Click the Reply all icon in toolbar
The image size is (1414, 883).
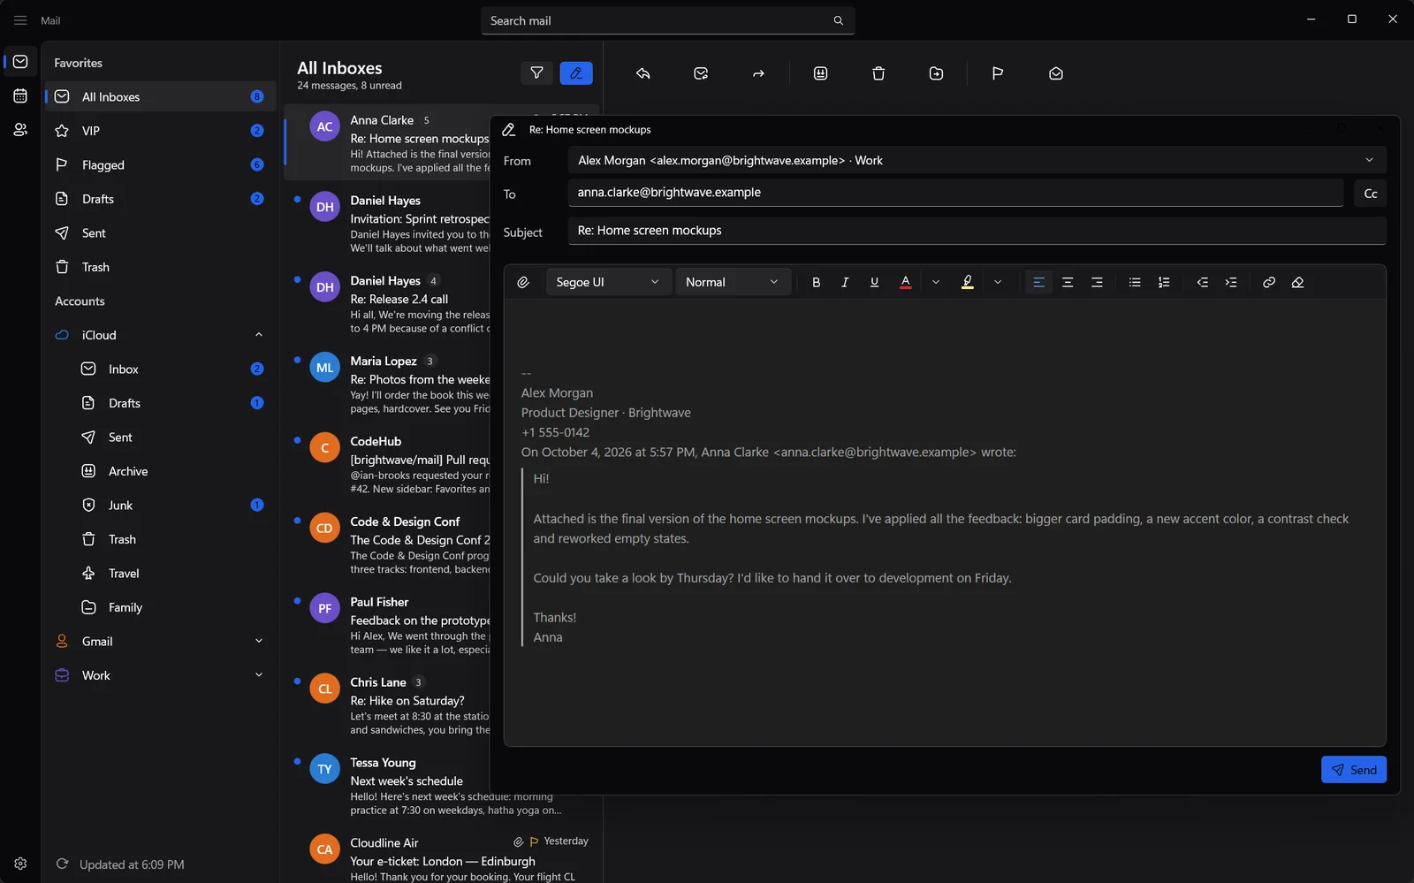(x=701, y=73)
